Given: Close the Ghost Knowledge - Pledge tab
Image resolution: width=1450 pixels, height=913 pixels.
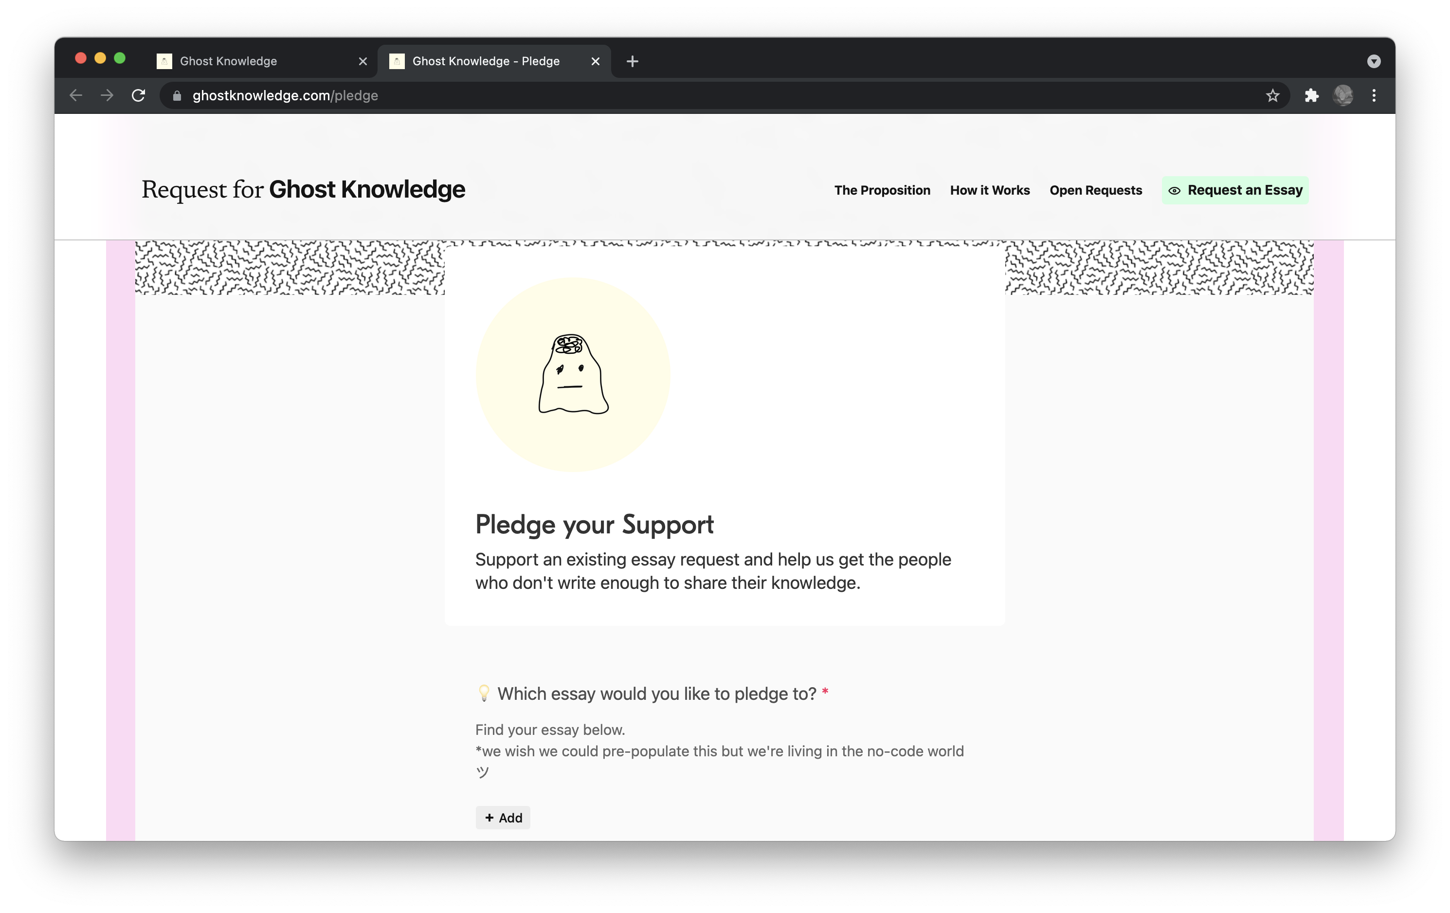Looking at the screenshot, I should [595, 61].
